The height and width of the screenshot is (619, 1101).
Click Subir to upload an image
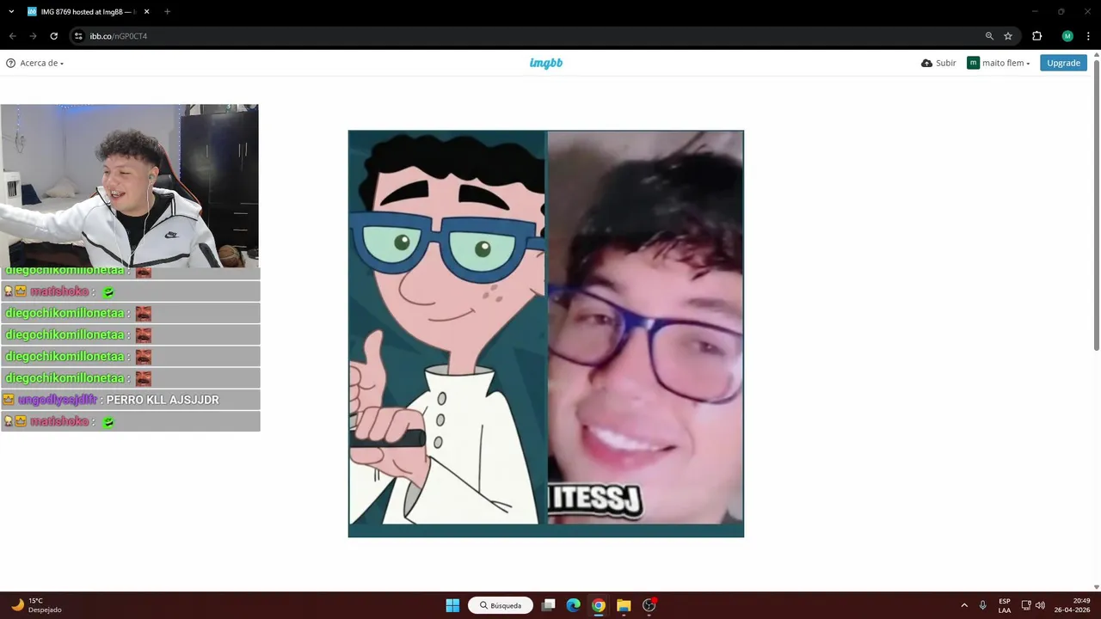(938, 63)
